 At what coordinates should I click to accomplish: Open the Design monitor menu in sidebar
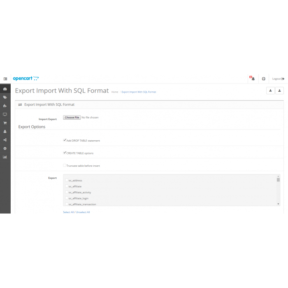click(x=5, y=114)
